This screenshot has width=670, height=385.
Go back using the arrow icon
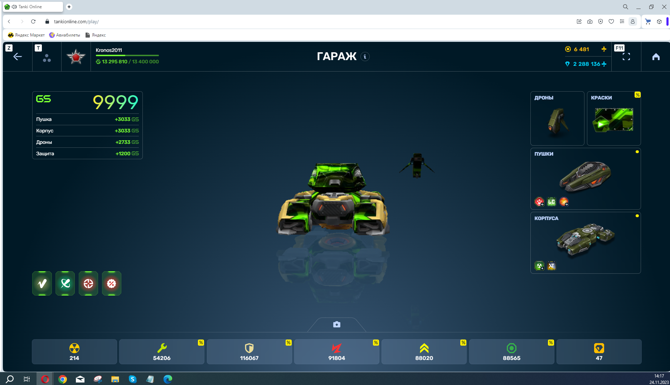tap(18, 57)
